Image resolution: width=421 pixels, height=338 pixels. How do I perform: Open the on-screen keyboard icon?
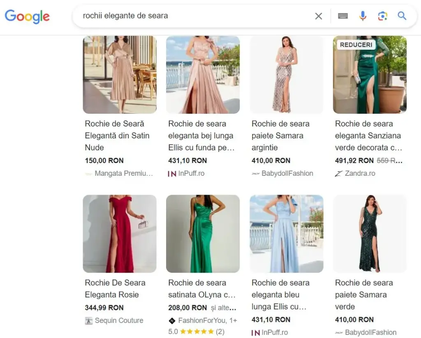[x=343, y=16]
